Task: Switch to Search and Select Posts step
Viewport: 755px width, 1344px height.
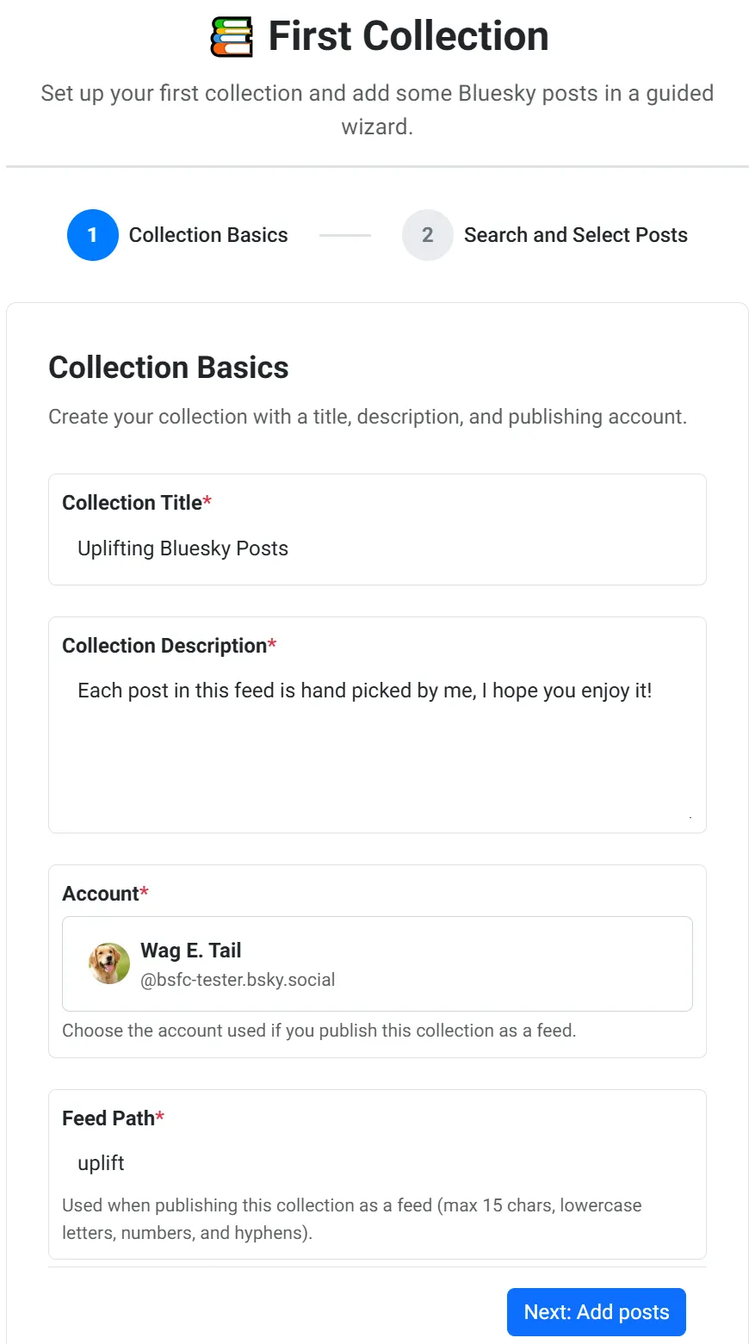Action: [x=575, y=235]
